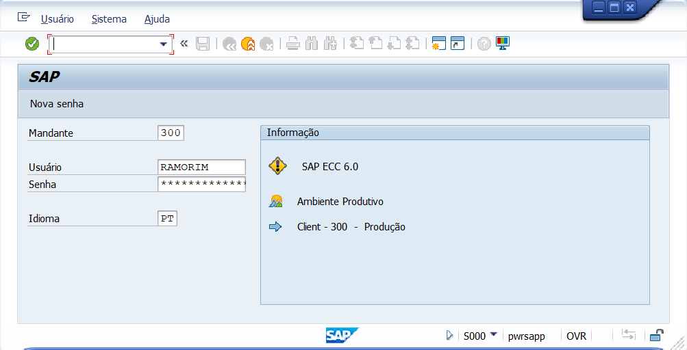687x350 pixels.
Task: Click the arrow icon beside Client - 300
Action: point(275,227)
